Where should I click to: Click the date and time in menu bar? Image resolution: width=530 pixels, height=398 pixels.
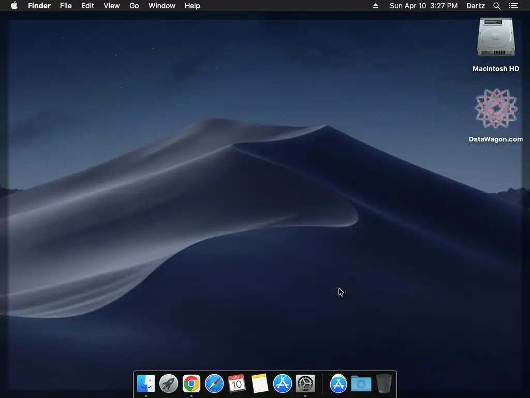(x=423, y=6)
